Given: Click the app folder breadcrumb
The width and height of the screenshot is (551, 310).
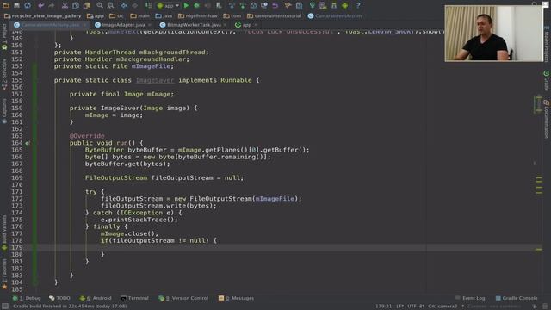Looking at the screenshot, I should (x=96, y=15).
